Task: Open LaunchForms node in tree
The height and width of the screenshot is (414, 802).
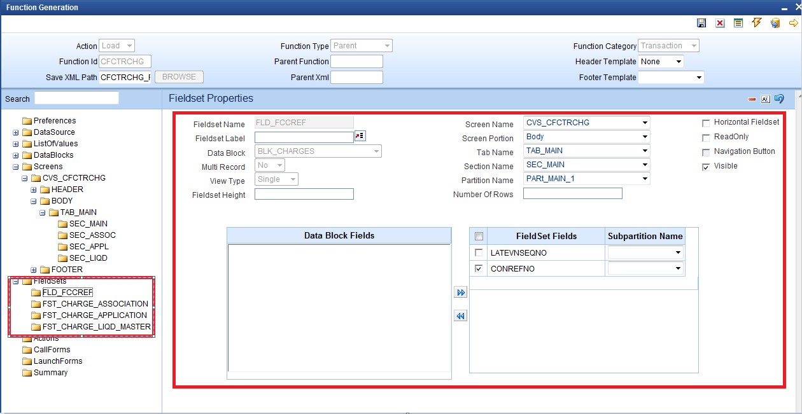Action: click(58, 361)
